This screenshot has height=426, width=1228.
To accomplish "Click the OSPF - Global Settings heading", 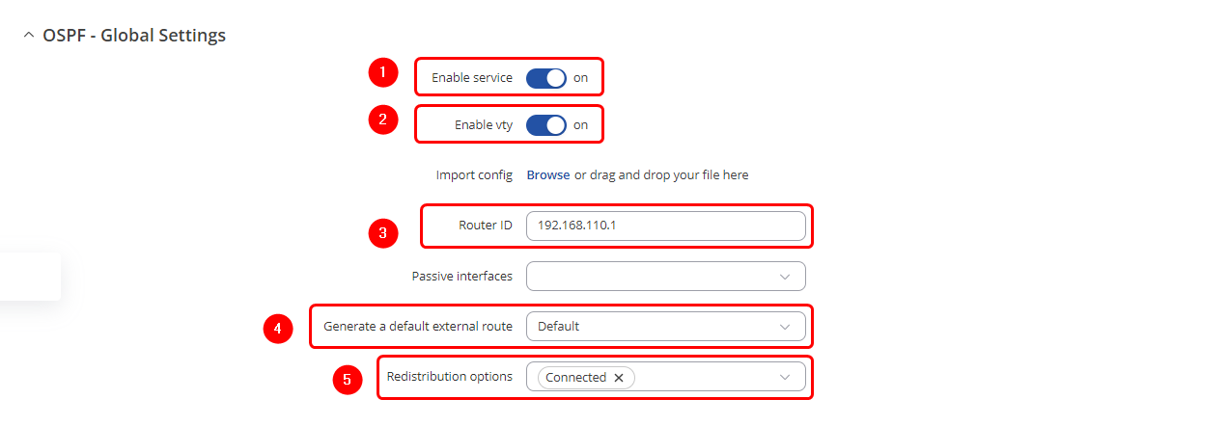I will (134, 36).
